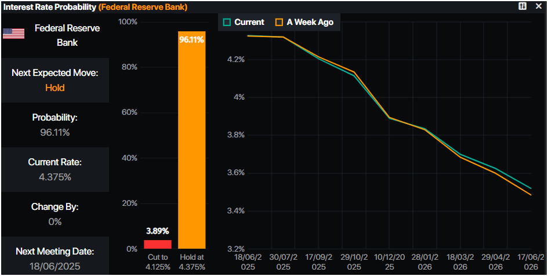Click the US flag icon
The height and width of the screenshot is (276, 548).
(x=14, y=34)
